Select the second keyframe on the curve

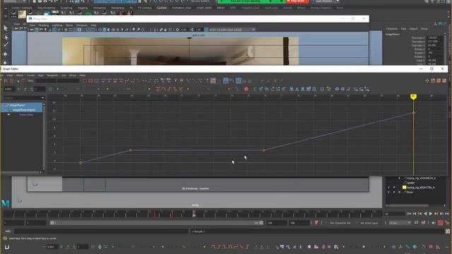coord(130,150)
